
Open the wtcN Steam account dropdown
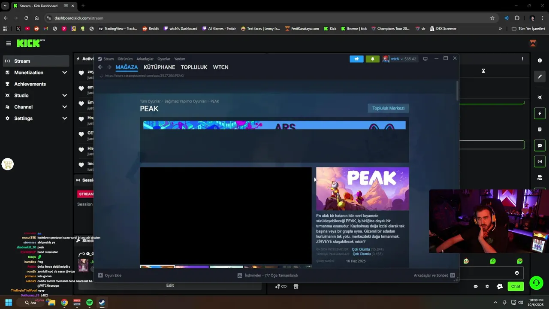[x=399, y=59]
